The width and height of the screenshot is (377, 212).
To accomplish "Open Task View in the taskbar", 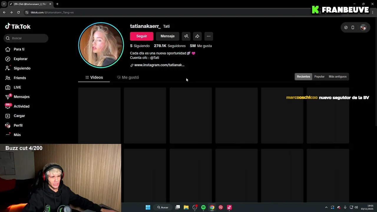I will pos(178,207).
